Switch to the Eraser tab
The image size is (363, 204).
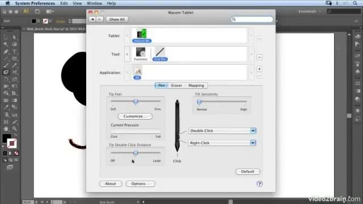pos(176,86)
